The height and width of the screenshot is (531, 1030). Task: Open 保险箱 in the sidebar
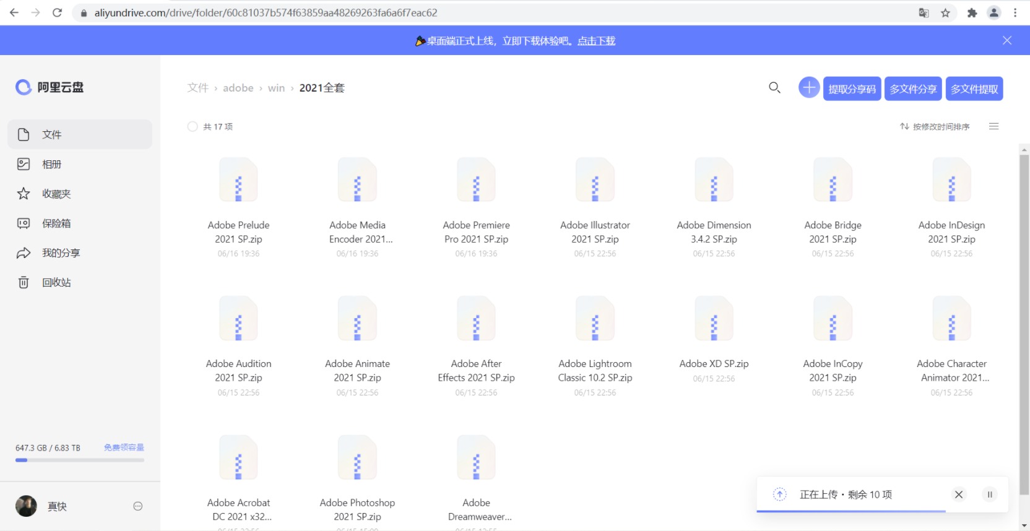pos(80,223)
